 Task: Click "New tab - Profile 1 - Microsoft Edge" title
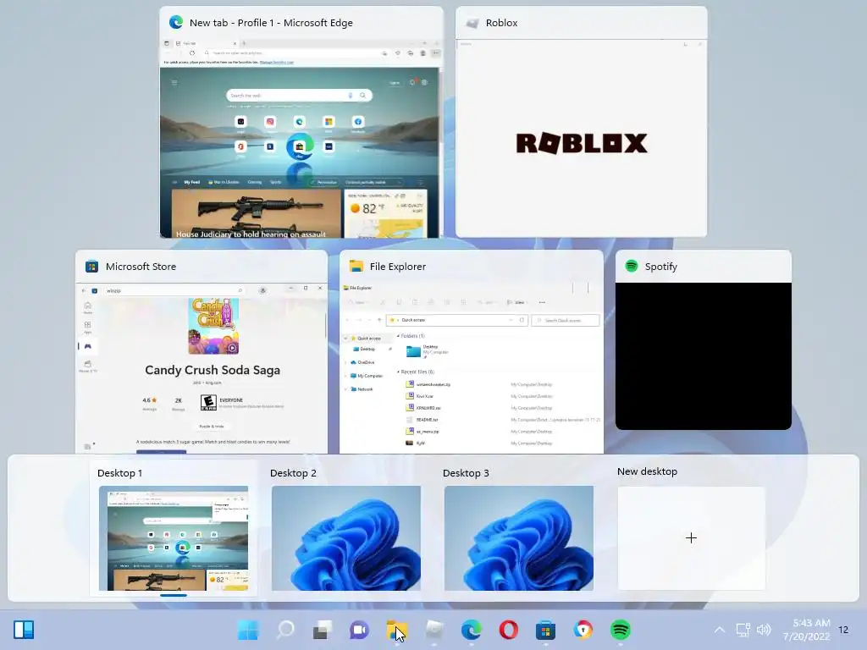pyautogui.click(x=271, y=23)
